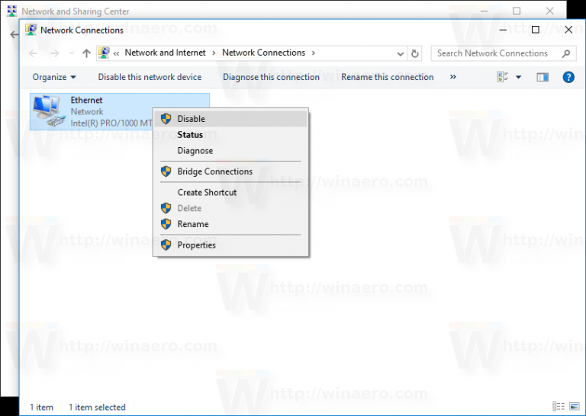Open the Organize dropdown menu
Screen dimensions: 586x416
[x=54, y=77]
